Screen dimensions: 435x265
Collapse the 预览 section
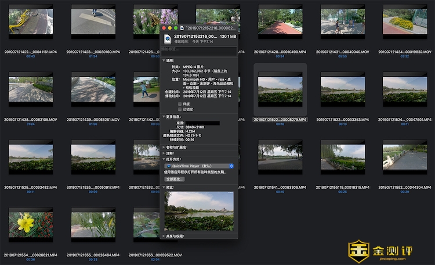(164, 188)
